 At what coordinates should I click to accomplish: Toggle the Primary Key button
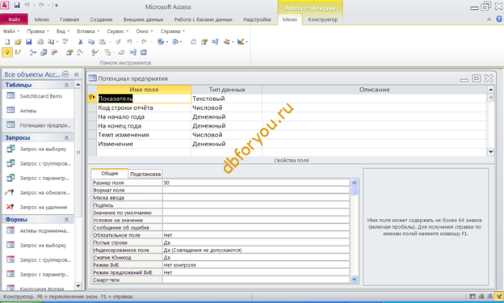pyautogui.click(x=7, y=53)
